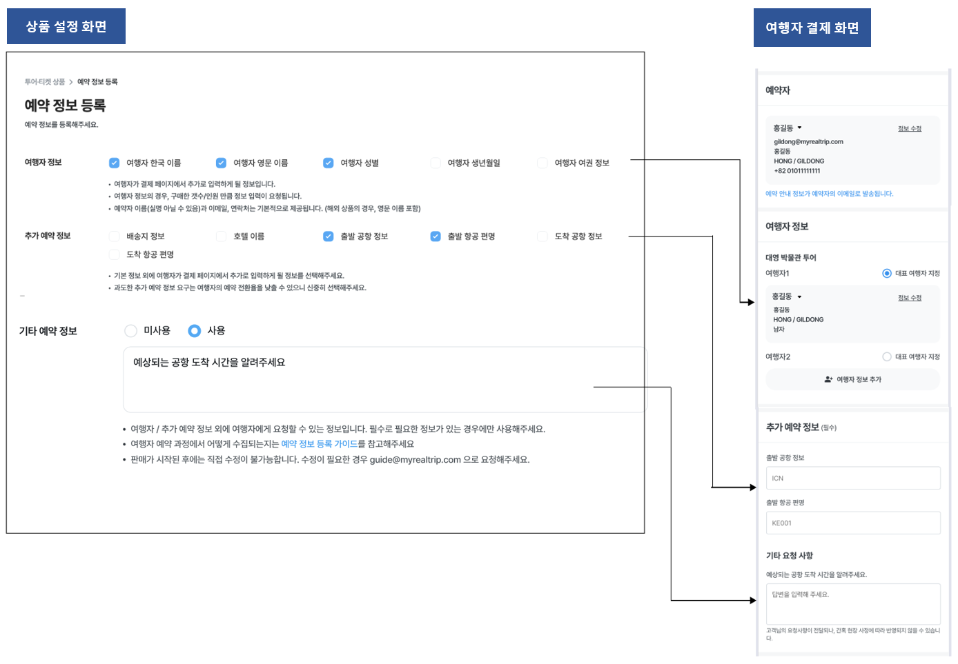Toggle the 여행자 영문 이름 checkbox
Screen dimensions: 958x664
click(221, 163)
